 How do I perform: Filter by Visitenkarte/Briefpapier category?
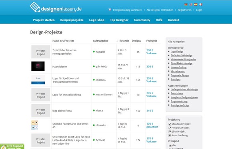tap(183, 60)
